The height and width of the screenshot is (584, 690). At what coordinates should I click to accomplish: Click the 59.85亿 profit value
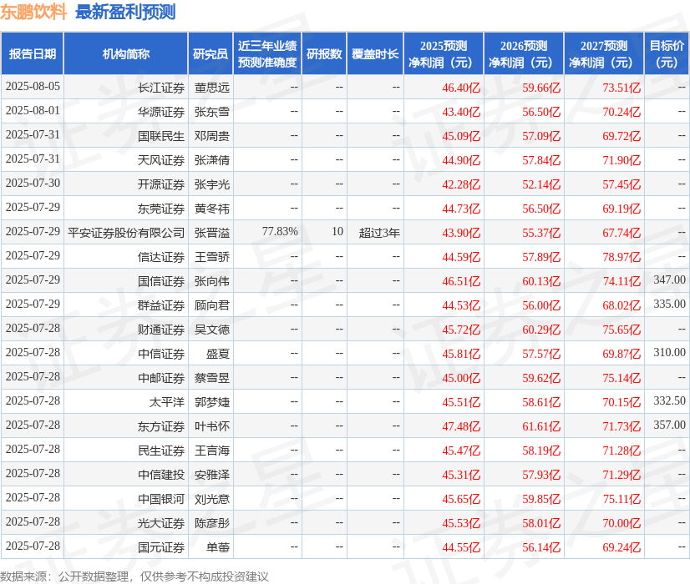(x=541, y=498)
